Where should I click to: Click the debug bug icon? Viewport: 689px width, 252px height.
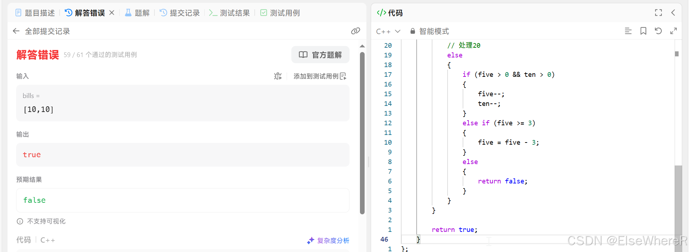[278, 76]
